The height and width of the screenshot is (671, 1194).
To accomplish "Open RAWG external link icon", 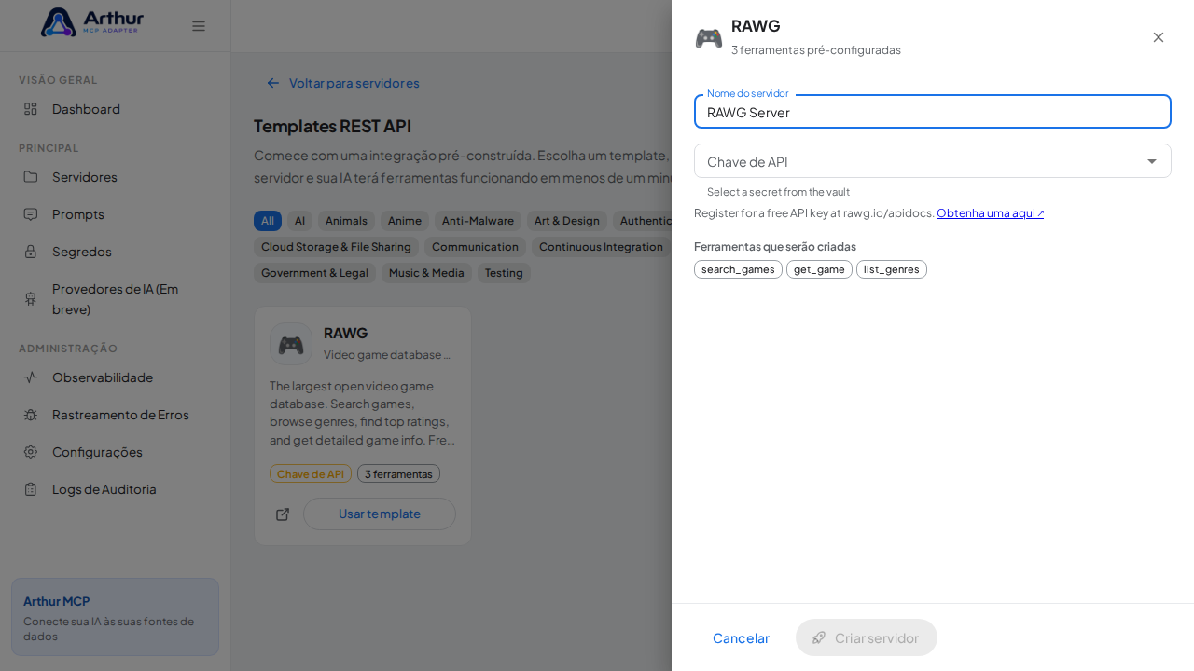I will pyautogui.click(x=283, y=514).
